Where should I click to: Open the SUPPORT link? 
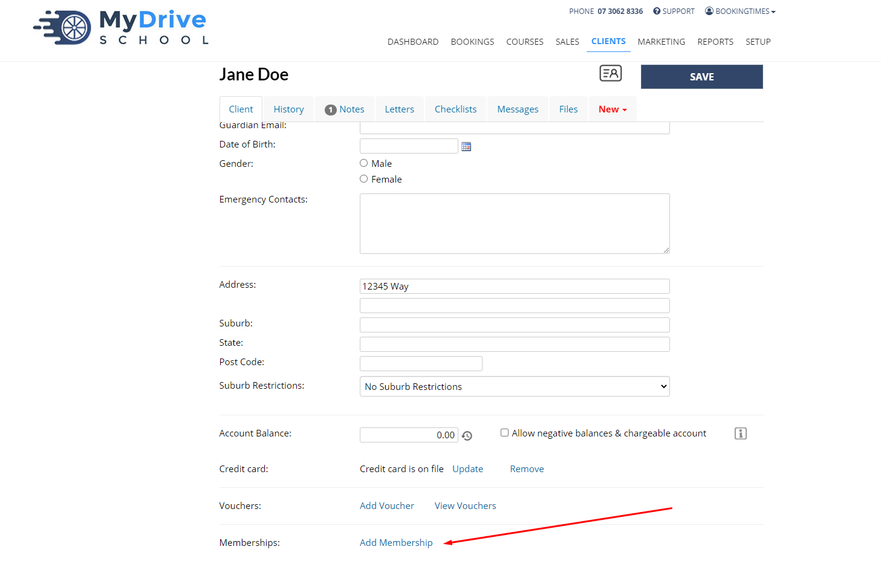tap(674, 11)
